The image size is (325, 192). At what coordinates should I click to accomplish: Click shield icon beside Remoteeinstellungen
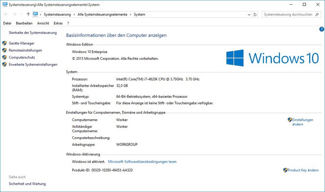[4, 50]
